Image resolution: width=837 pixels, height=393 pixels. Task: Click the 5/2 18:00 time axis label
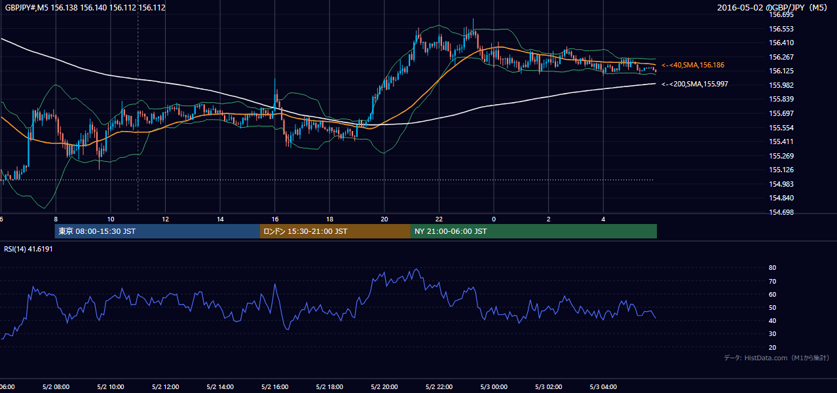point(329,387)
